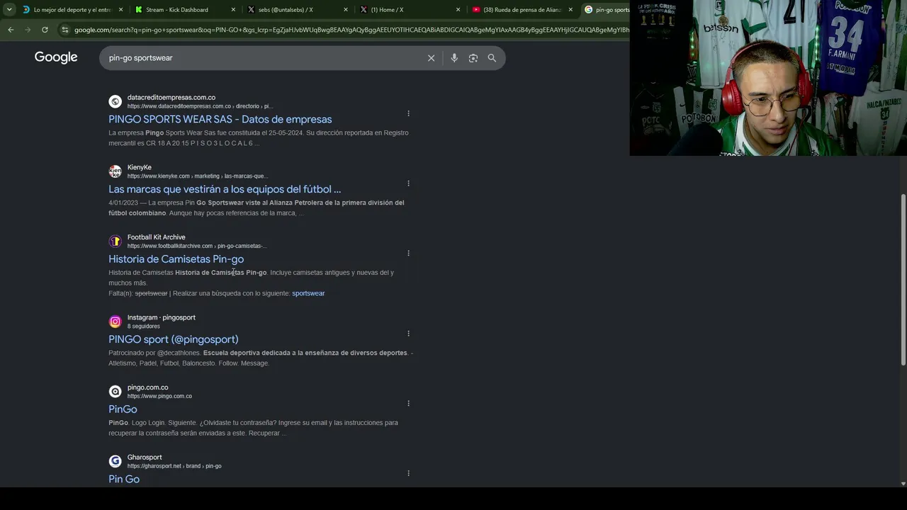
Task: Open 'Las marcas que vestirán' KienyKe result
Action: 225,189
